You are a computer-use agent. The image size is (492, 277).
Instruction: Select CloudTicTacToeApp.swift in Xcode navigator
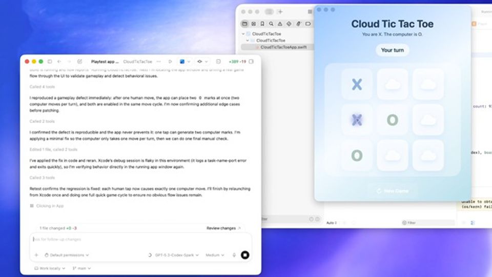(x=283, y=47)
